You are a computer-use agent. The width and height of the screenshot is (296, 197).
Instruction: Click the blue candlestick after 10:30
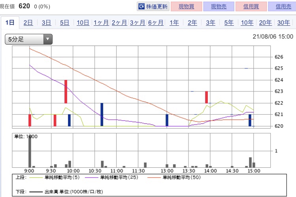(x=102, y=114)
